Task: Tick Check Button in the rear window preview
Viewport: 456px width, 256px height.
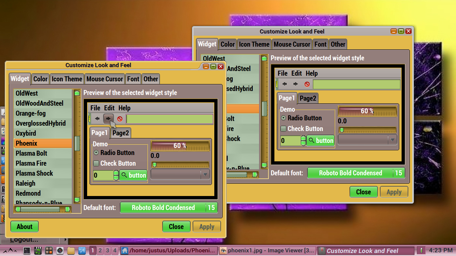Action: pos(302,129)
